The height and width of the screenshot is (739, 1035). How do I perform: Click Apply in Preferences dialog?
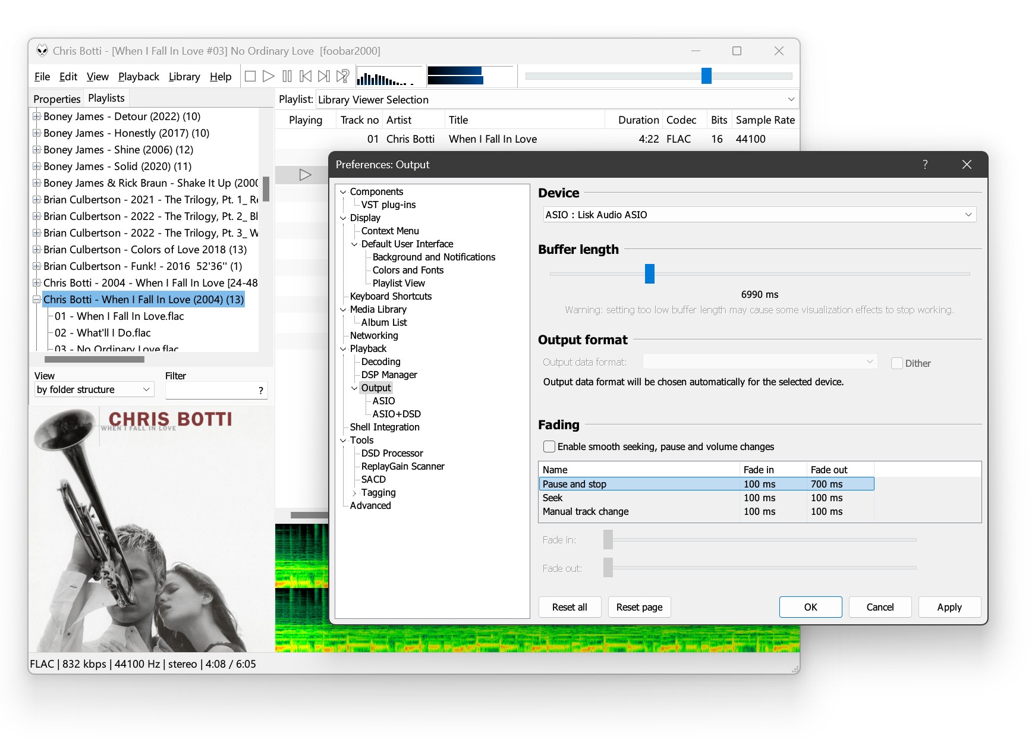[949, 607]
